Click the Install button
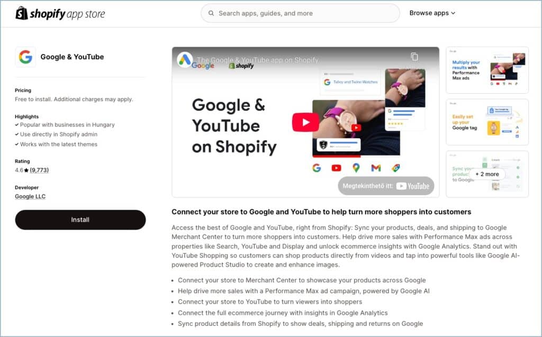The height and width of the screenshot is (337, 542). click(80, 220)
